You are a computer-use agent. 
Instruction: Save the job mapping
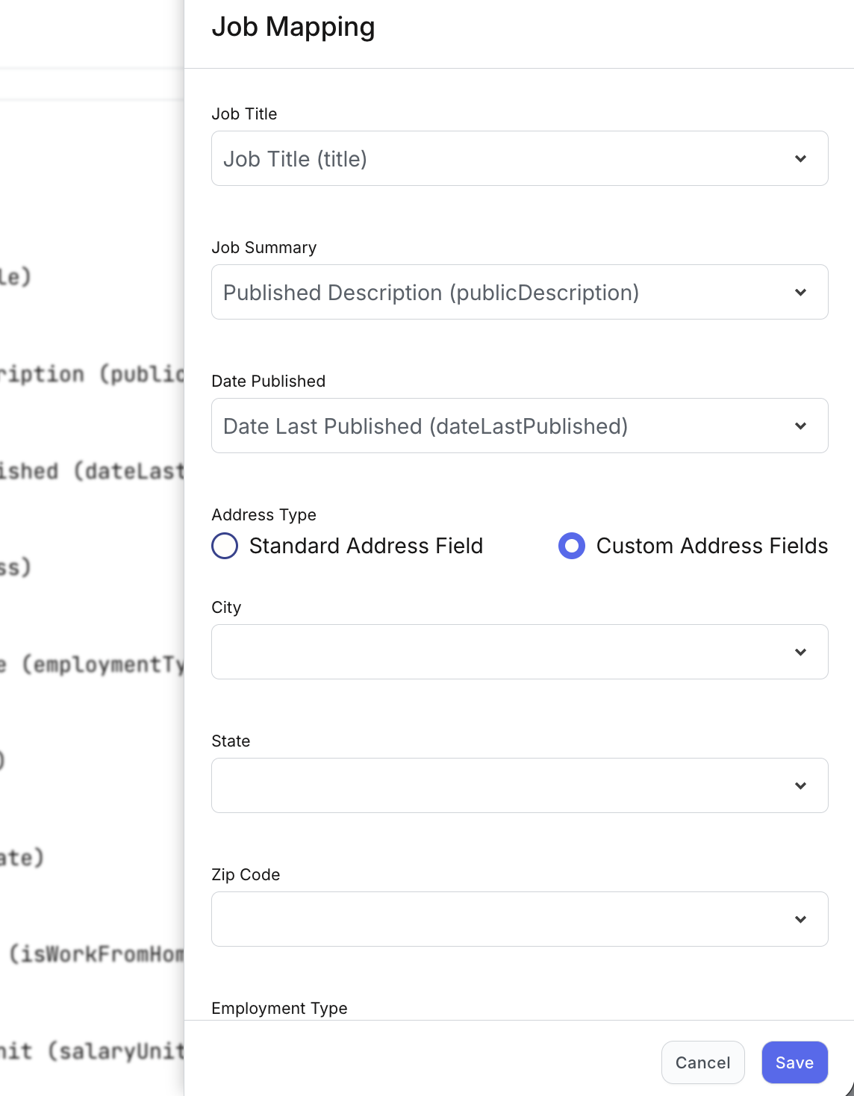(x=794, y=1062)
